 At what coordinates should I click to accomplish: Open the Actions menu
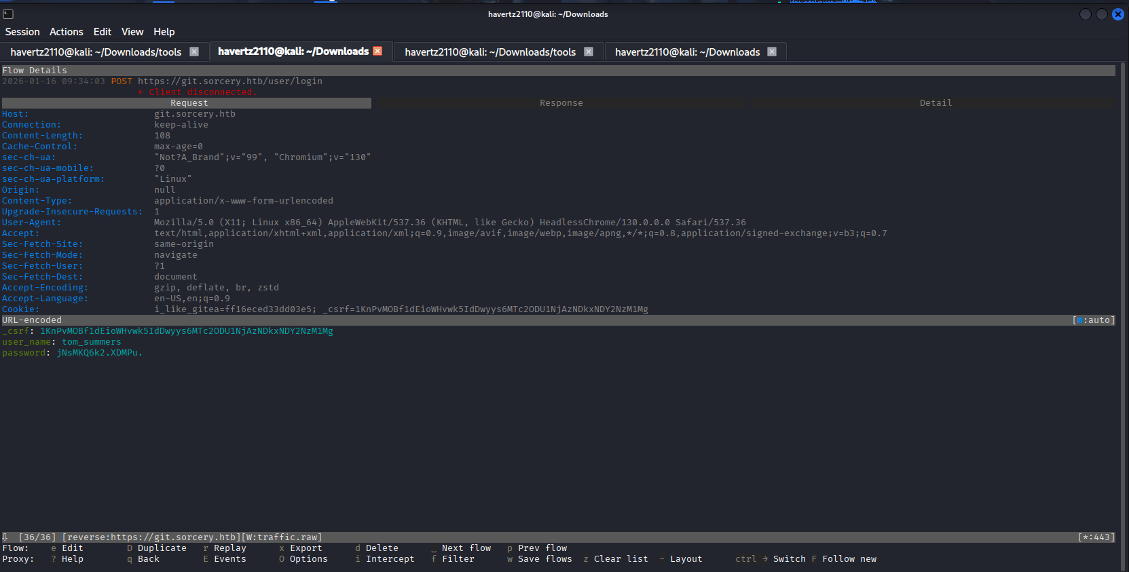tap(66, 32)
